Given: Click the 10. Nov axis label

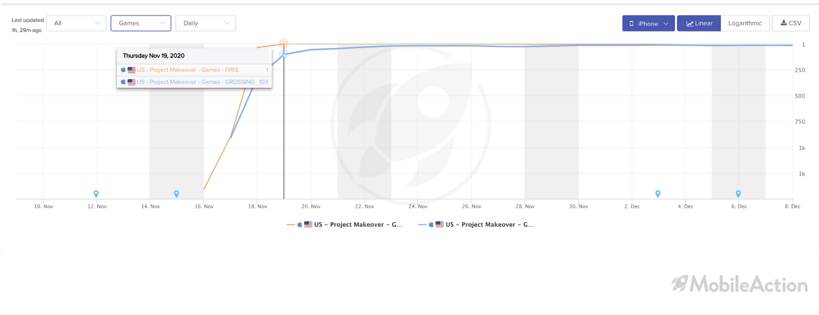Looking at the screenshot, I should pos(43,207).
